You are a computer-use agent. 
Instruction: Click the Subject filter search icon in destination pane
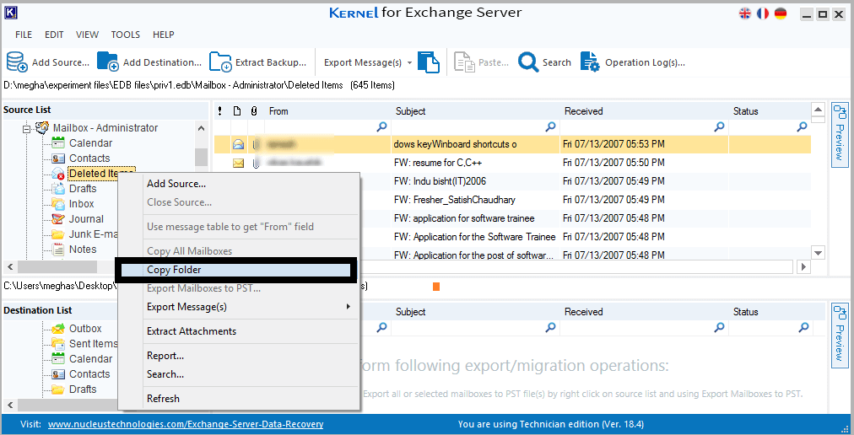[551, 327]
